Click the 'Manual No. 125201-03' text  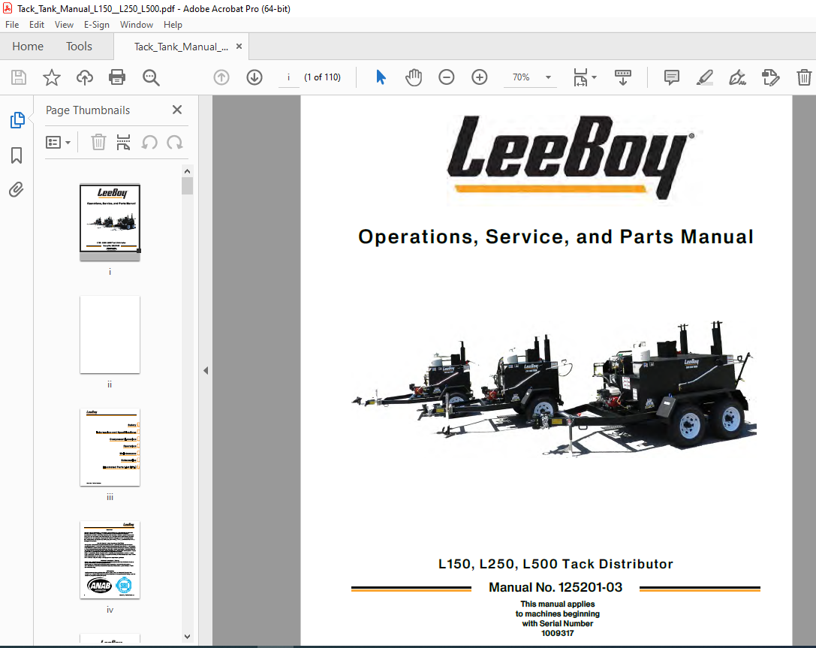pyautogui.click(x=556, y=587)
